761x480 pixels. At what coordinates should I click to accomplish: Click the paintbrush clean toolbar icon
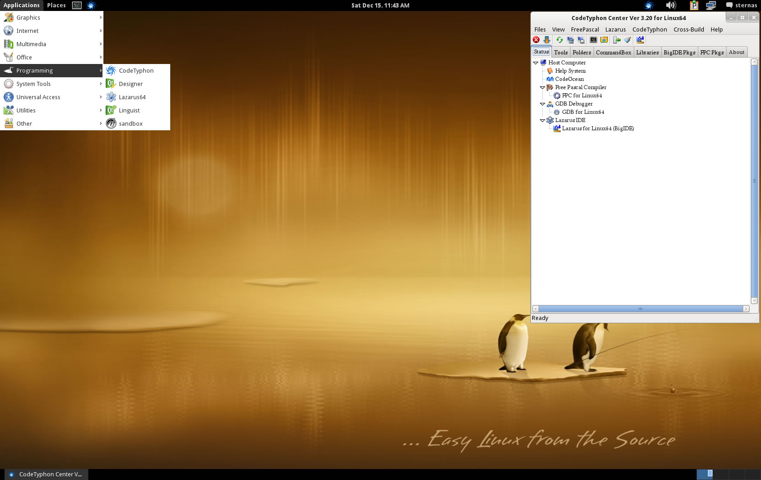[627, 40]
